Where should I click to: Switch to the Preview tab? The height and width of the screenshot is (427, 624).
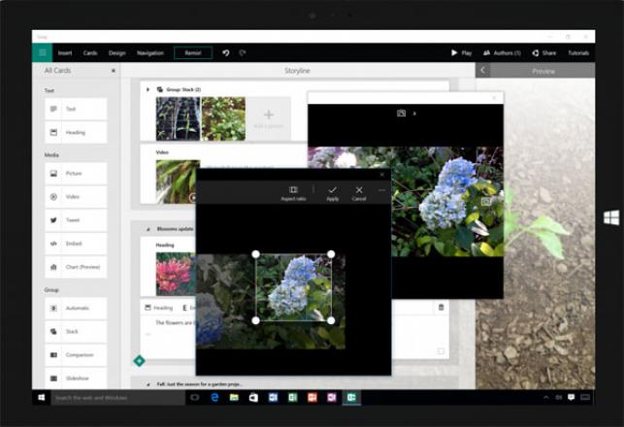tap(542, 71)
